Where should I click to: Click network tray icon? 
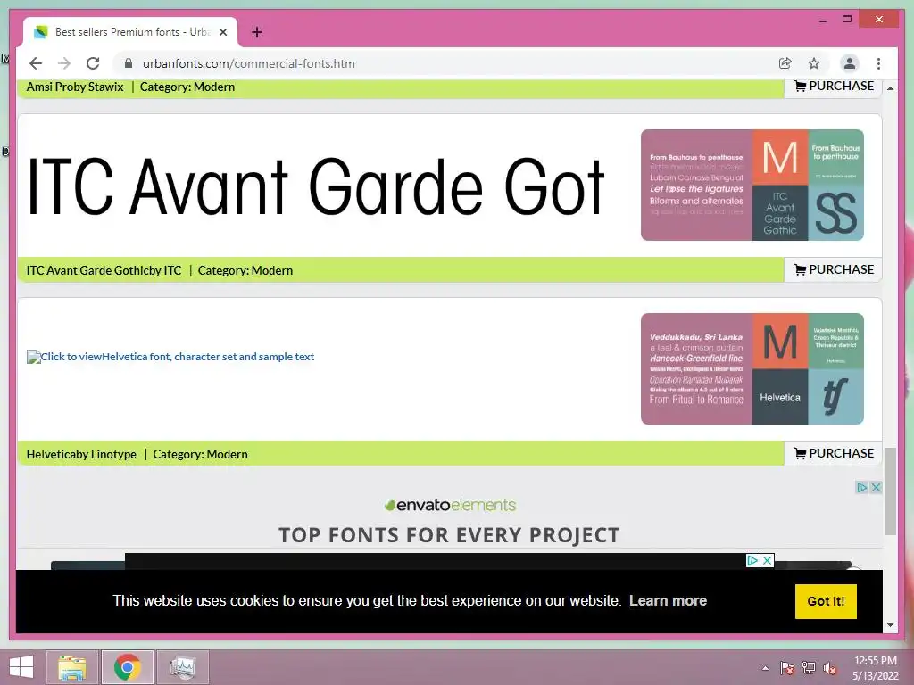pos(809,668)
